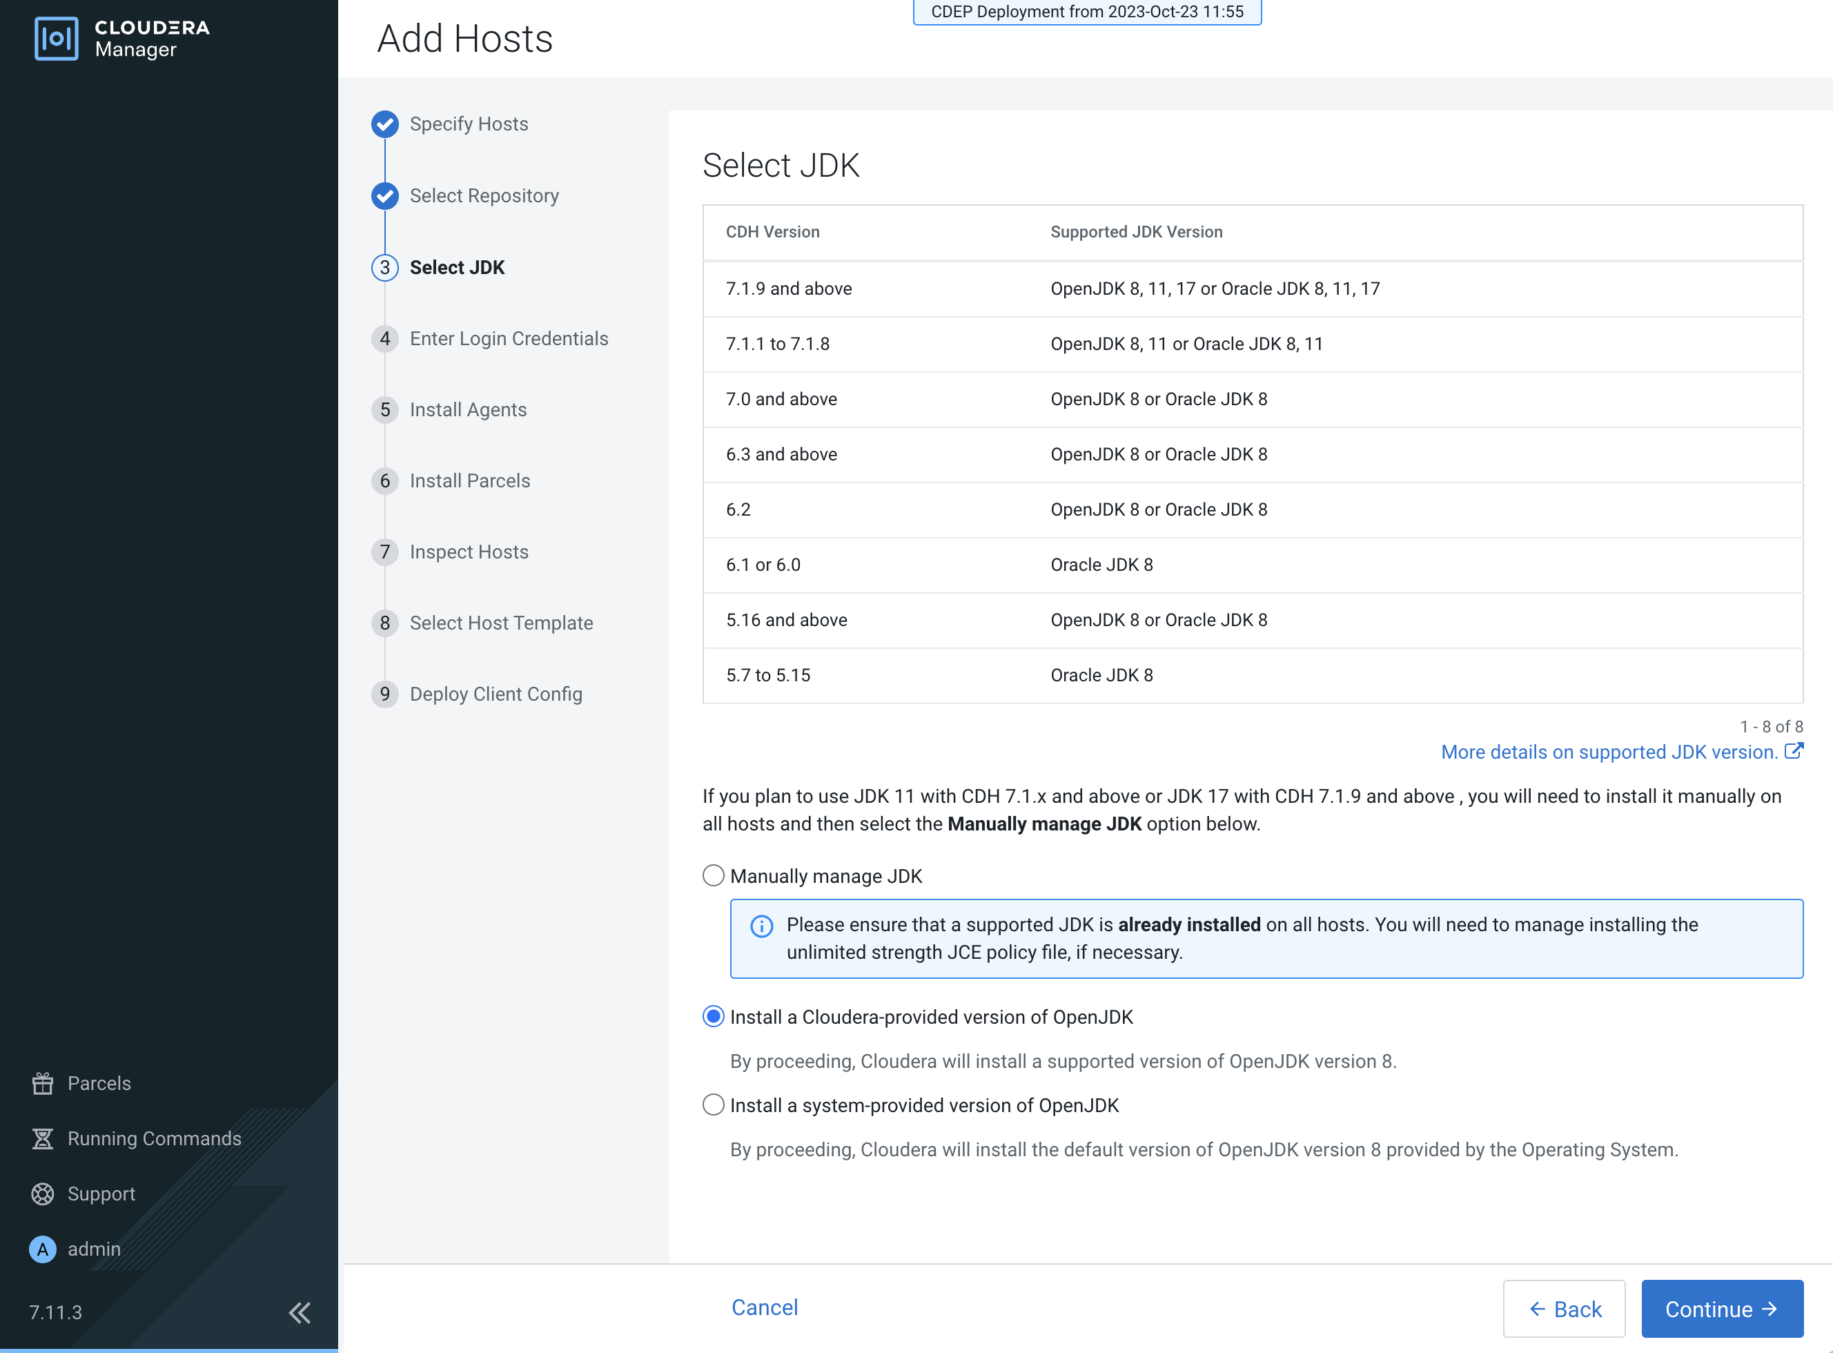Click the Specify Hosts completed checkmark icon
The width and height of the screenshot is (1833, 1353).
pyautogui.click(x=385, y=124)
